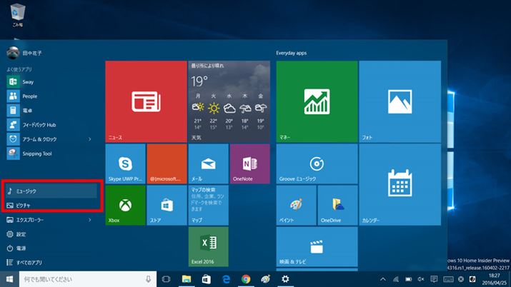
Task: Click the Google Chrome taskbar icon
Action: click(x=246, y=279)
